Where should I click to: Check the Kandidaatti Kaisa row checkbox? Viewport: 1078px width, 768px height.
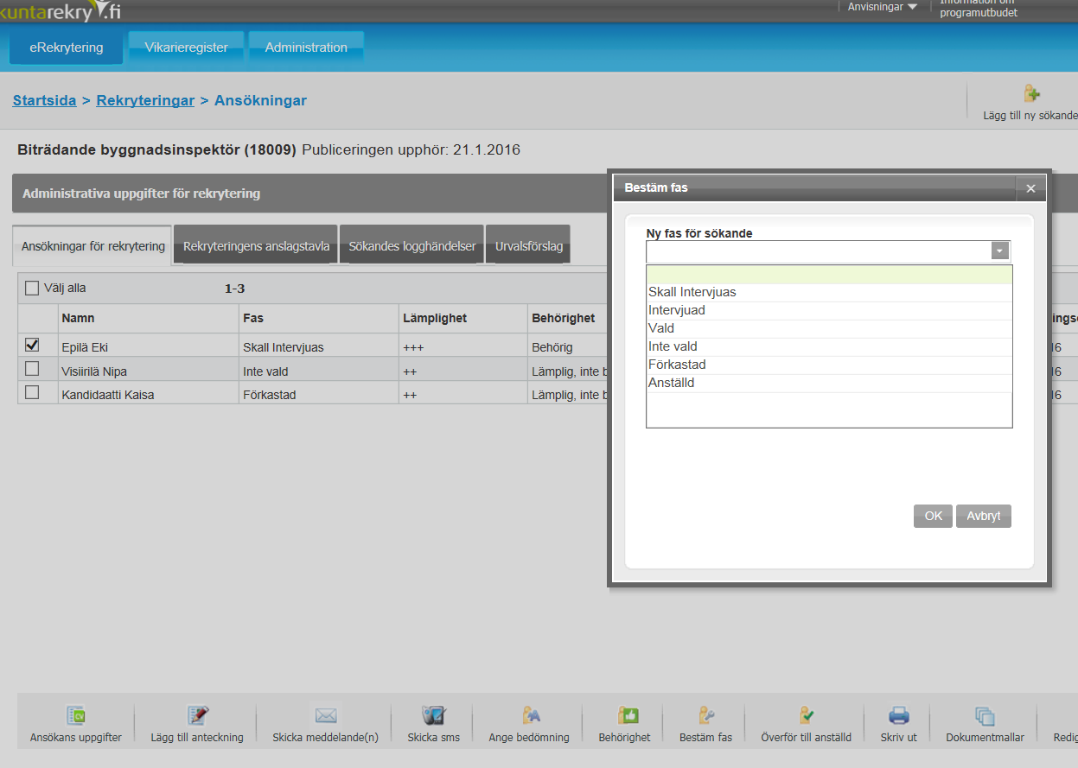[32, 392]
